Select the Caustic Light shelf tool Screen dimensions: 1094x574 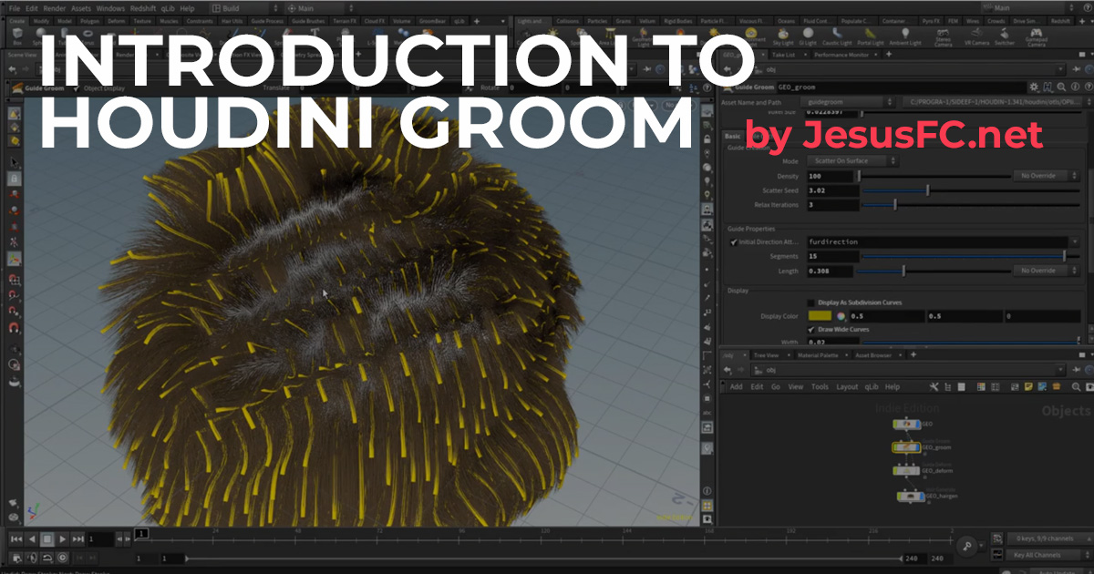coord(836,36)
